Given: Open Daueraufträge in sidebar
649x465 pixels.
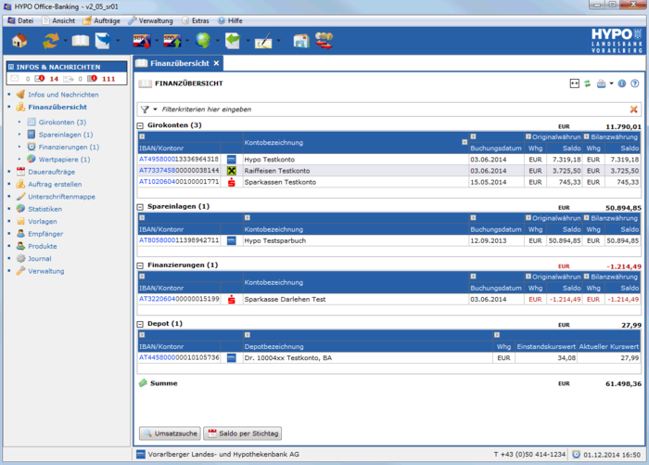Looking at the screenshot, I should (51, 172).
